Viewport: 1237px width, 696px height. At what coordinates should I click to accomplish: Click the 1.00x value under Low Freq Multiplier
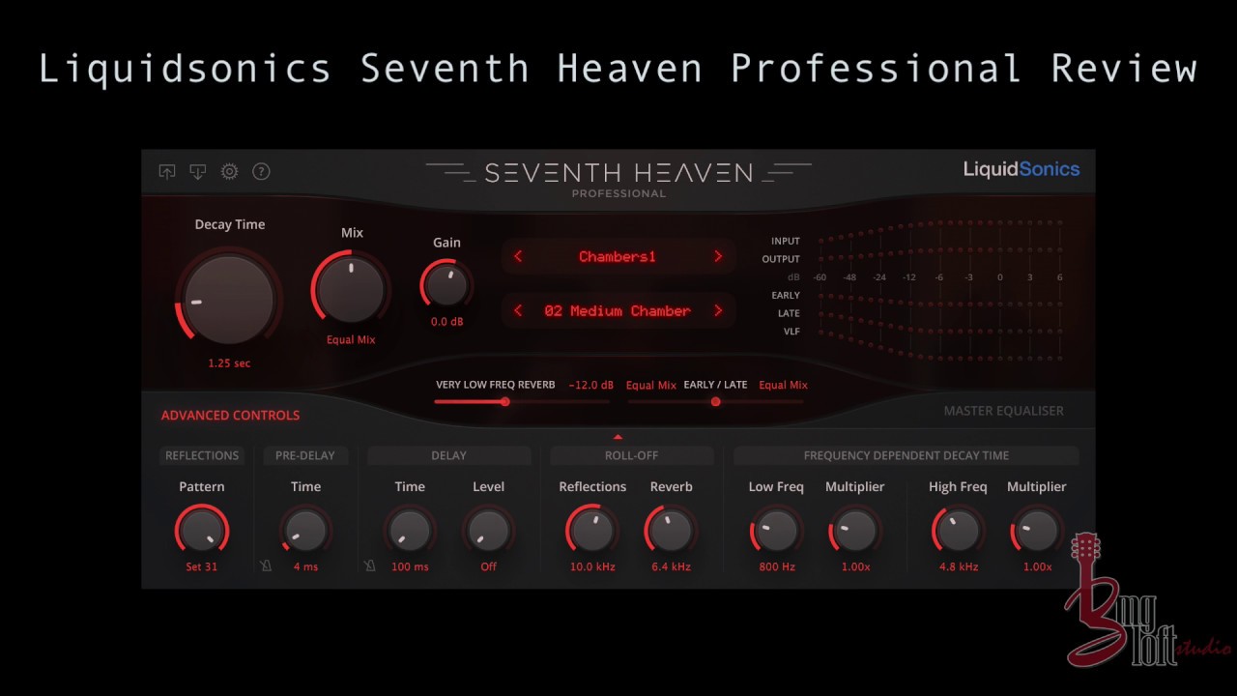pos(854,567)
